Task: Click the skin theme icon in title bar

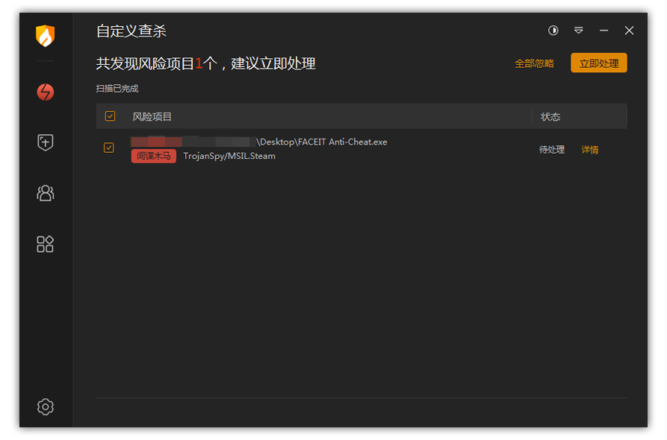Action: [553, 31]
